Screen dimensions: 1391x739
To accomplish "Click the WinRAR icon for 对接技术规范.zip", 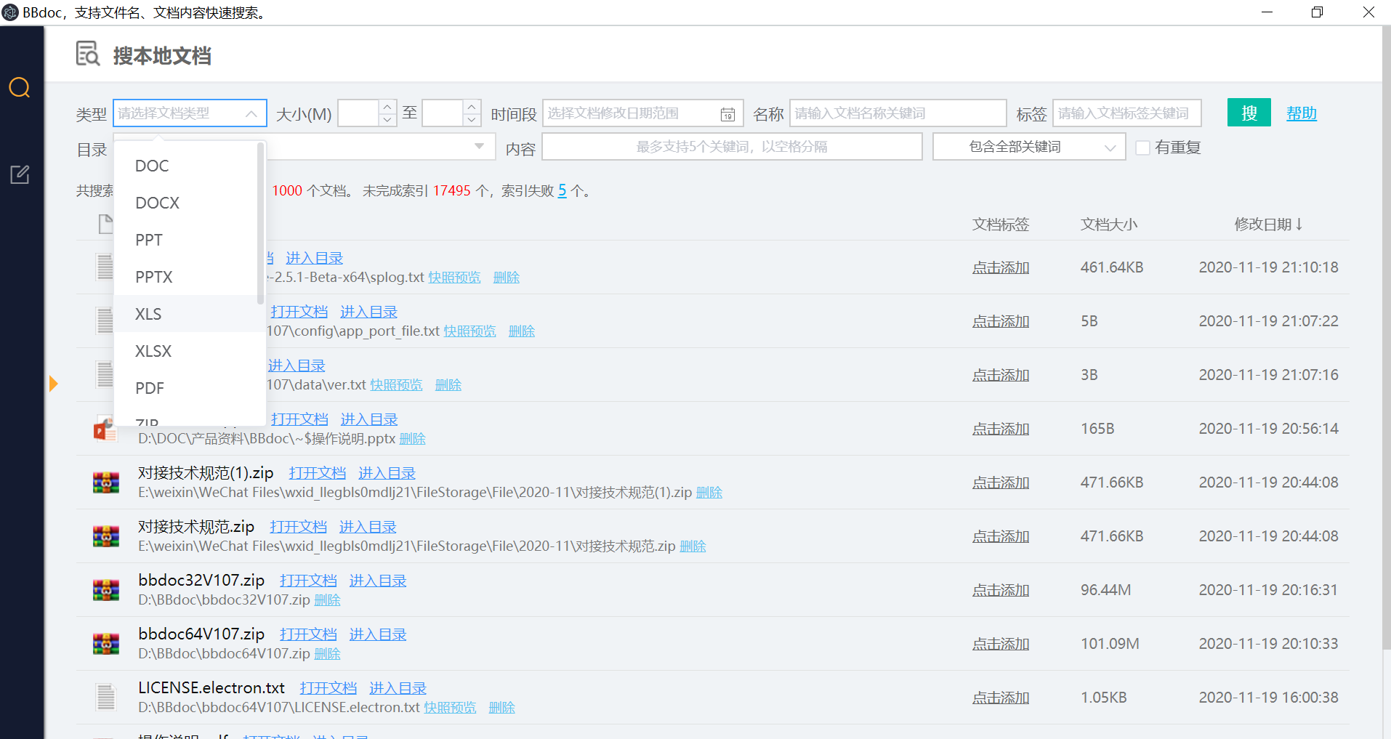I will tap(106, 536).
